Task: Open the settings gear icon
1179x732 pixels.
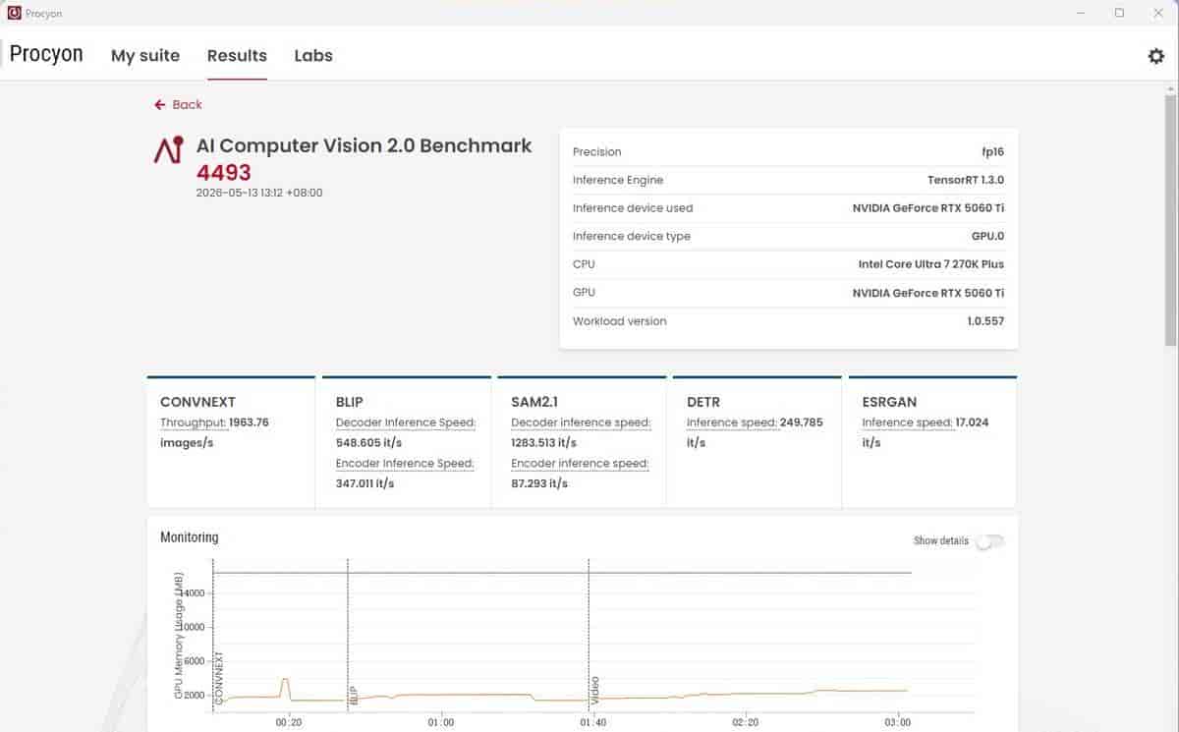Action: point(1155,56)
